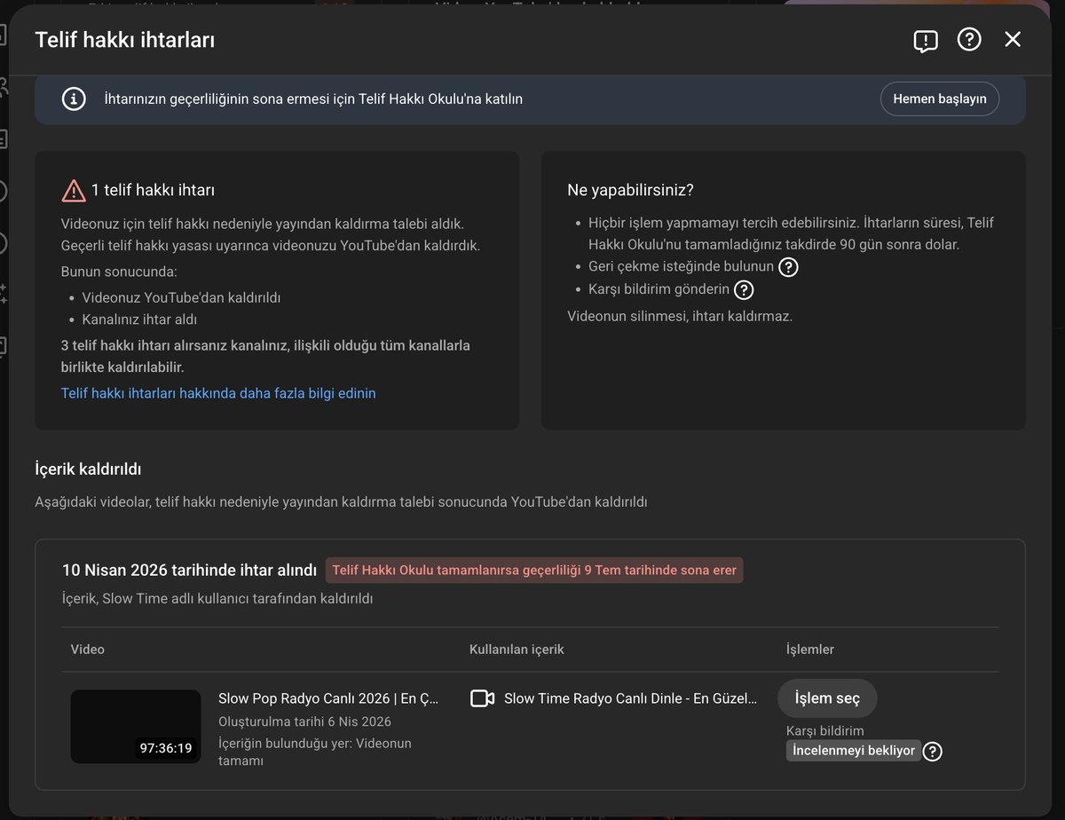This screenshot has height=820, width=1065.
Task: Click the 97:36:19 duration label on thumbnail
Action: click(x=166, y=748)
